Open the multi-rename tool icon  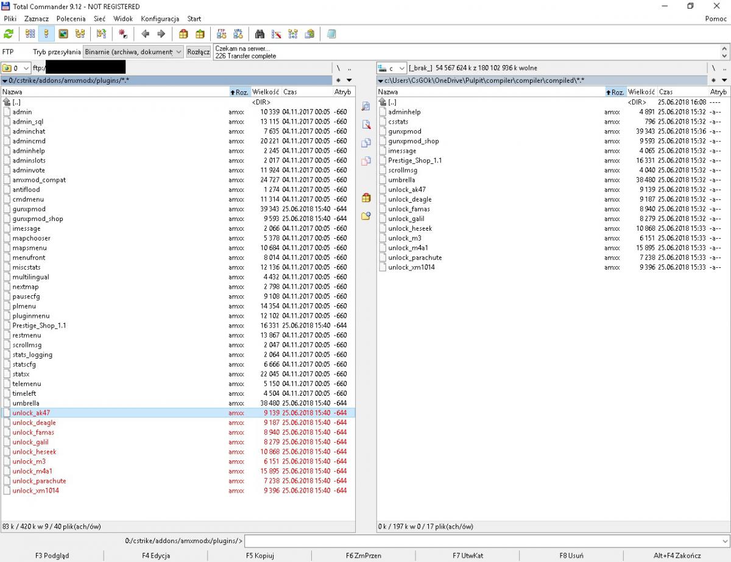point(276,34)
